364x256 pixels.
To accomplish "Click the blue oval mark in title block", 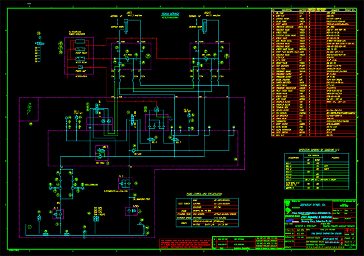I will (290, 221).
